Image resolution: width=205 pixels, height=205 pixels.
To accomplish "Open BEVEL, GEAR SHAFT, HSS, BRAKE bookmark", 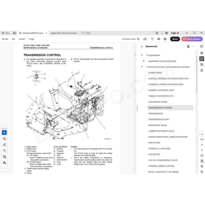I will pos(163,172).
